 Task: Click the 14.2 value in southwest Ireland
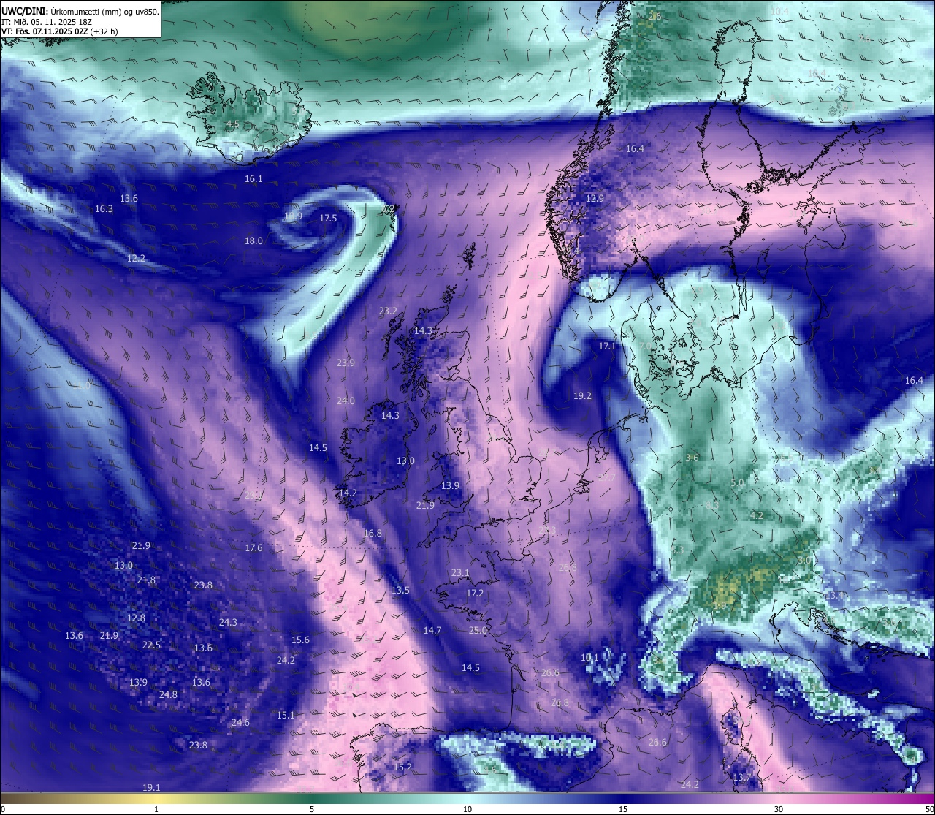(348, 493)
